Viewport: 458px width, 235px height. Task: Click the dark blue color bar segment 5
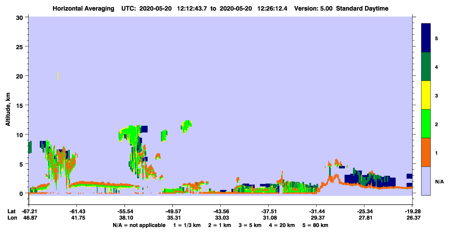click(426, 38)
